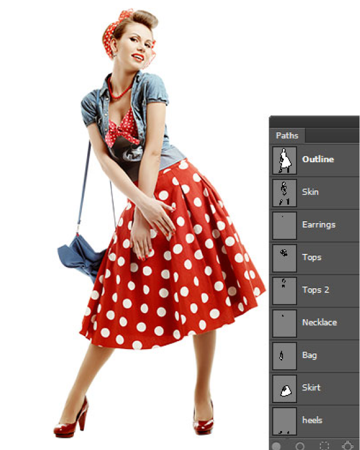Select the Tops 2 path
This screenshot has width=360, height=450.
point(315,291)
